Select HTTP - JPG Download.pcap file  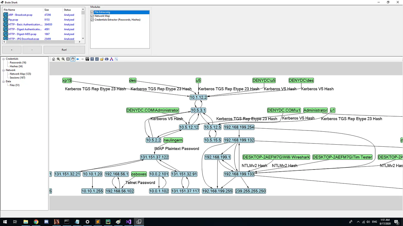coord(24,39)
